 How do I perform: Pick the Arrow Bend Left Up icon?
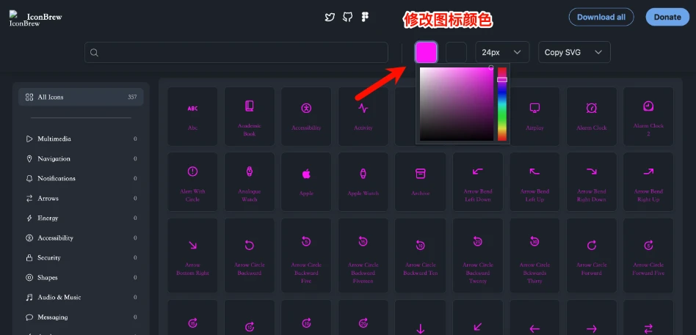pyautogui.click(x=534, y=182)
